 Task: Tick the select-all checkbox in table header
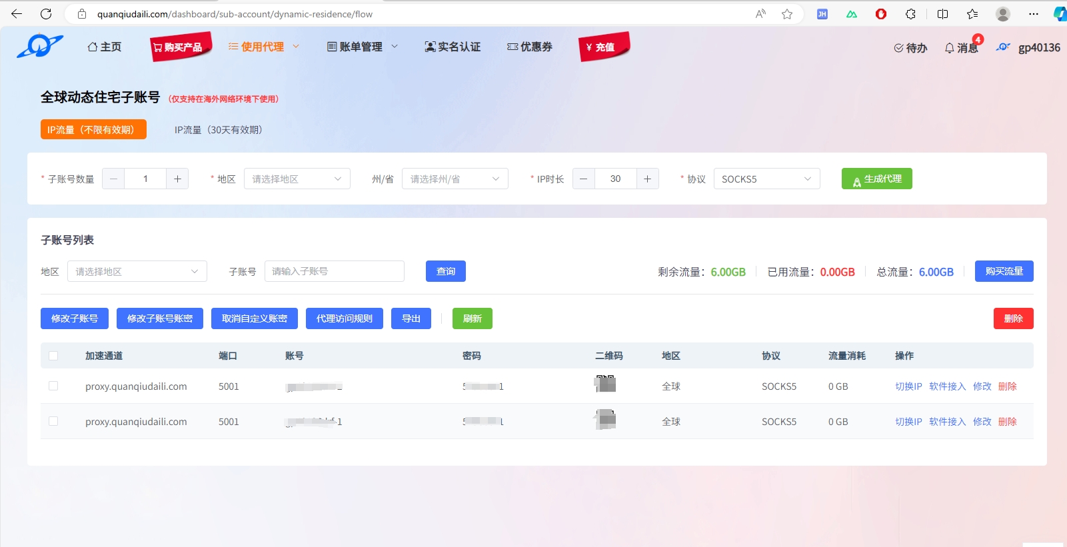(53, 356)
